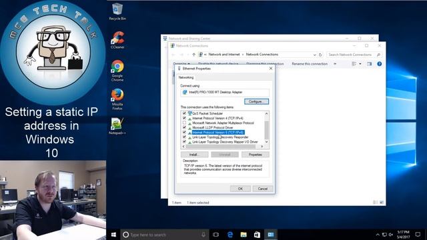Select the Control Panel taskbar icon
This screenshot has height=240, width=427.
click(x=271, y=235)
